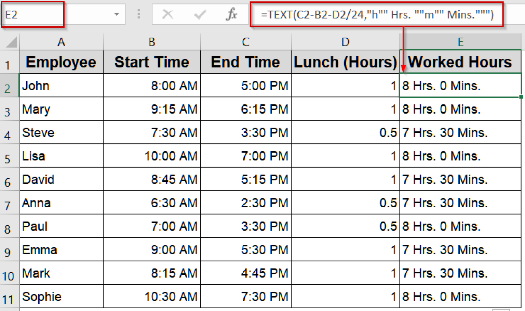Image resolution: width=525 pixels, height=311 pixels.
Task: Click the Name Box showing E2
Action: [x=31, y=14]
